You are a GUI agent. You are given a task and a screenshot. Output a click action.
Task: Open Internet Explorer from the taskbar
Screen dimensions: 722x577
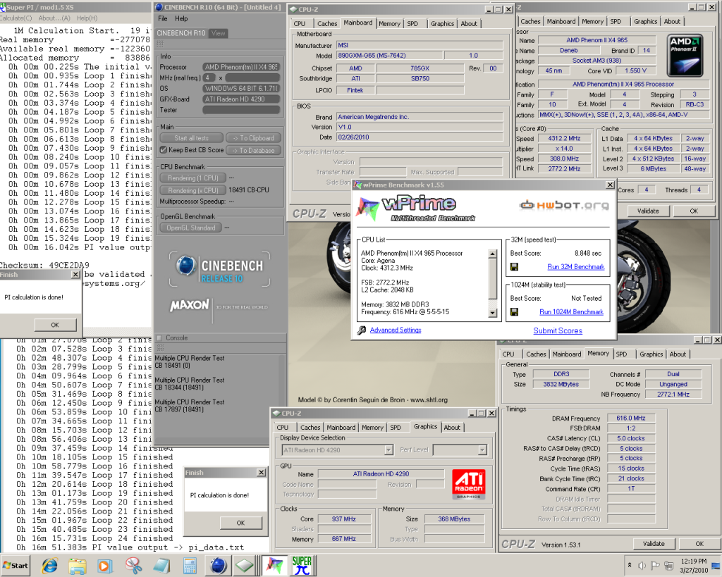(x=49, y=565)
